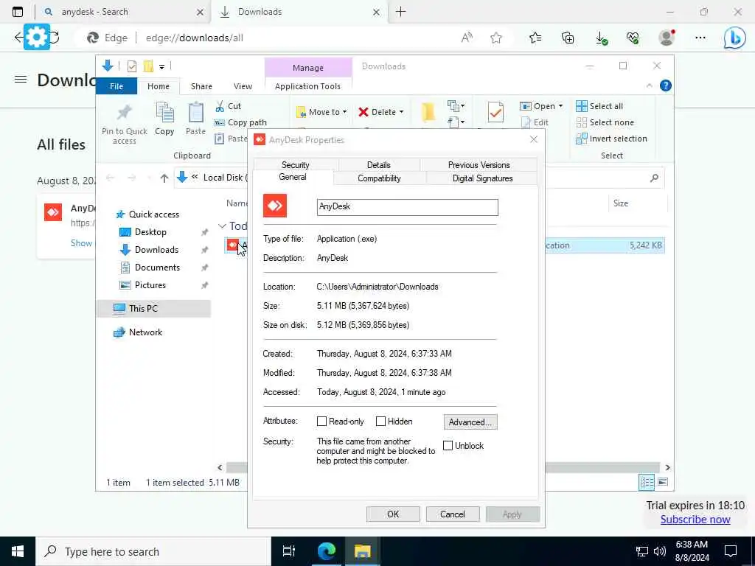The image size is (755, 566).
Task: Open a new Edge tab
Action: [400, 12]
